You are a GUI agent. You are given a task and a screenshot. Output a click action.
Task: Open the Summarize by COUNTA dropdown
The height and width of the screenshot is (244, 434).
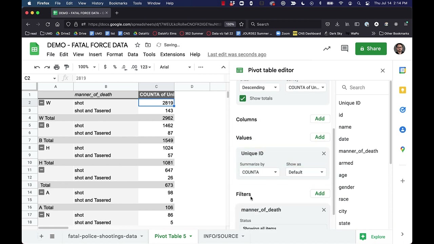pyautogui.click(x=259, y=172)
